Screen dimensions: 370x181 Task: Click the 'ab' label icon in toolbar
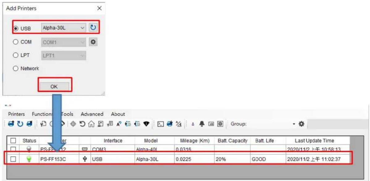(x=211, y=124)
